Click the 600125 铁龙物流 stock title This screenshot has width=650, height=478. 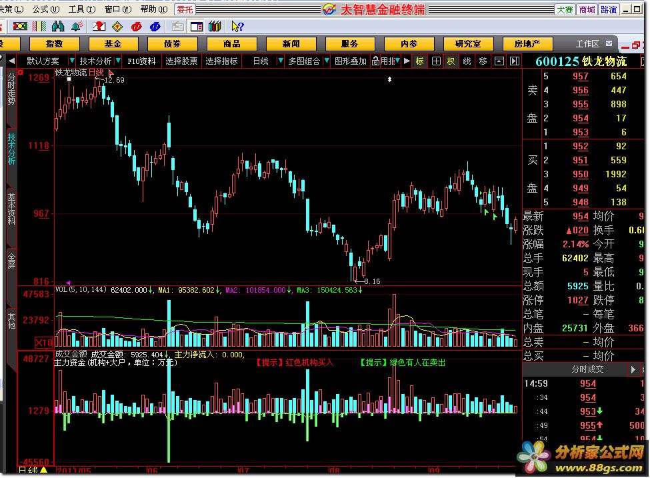(581, 62)
